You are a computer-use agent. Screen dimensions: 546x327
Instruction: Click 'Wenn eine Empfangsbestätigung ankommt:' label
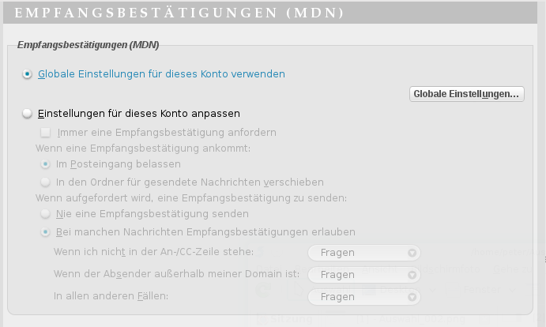(x=143, y=148)
